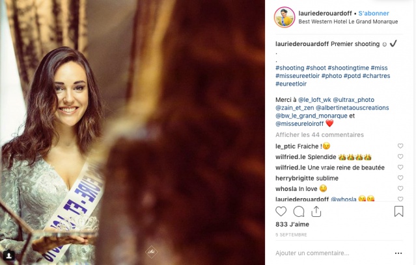This screenshot has width=416, height=265.
Task: Like the post with the heart icon
Action: pos(281,212)
